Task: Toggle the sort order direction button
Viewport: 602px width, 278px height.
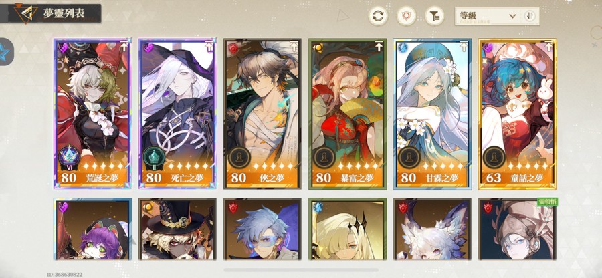Action: [530, 16]
